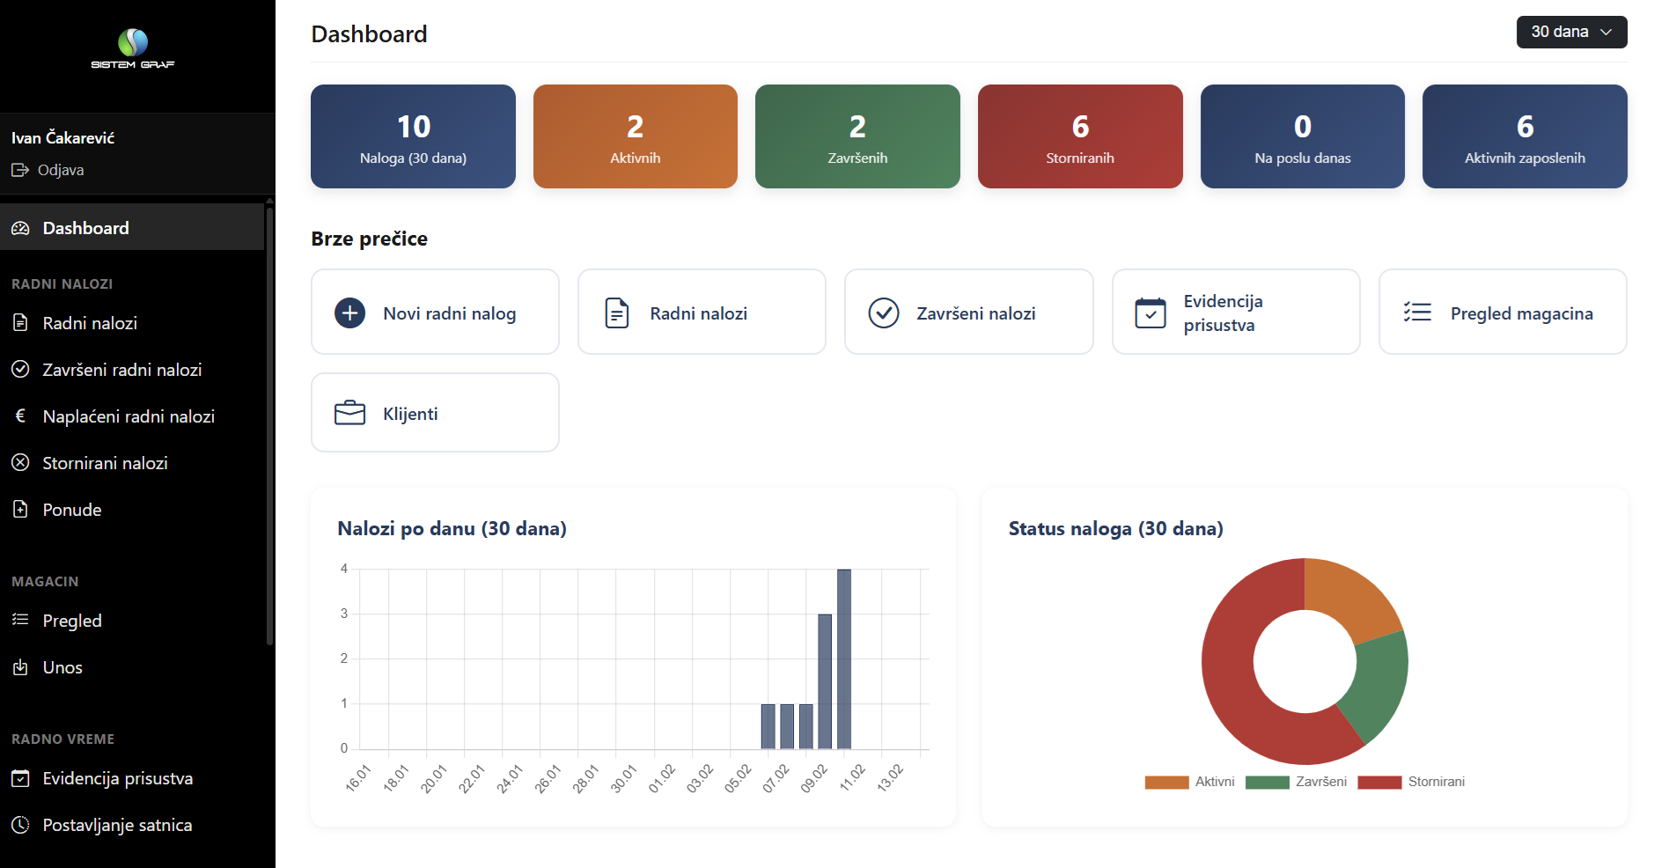Click the euro icon beside Naplaćeni radni nalozi

pyautogui.click(x=20, y=416)
